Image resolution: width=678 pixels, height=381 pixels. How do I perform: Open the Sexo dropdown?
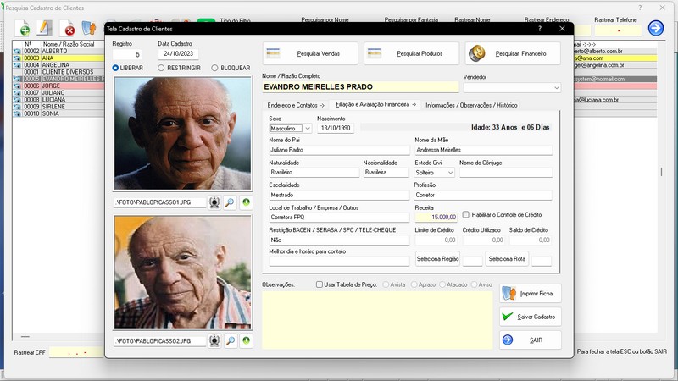pos(307,128)
